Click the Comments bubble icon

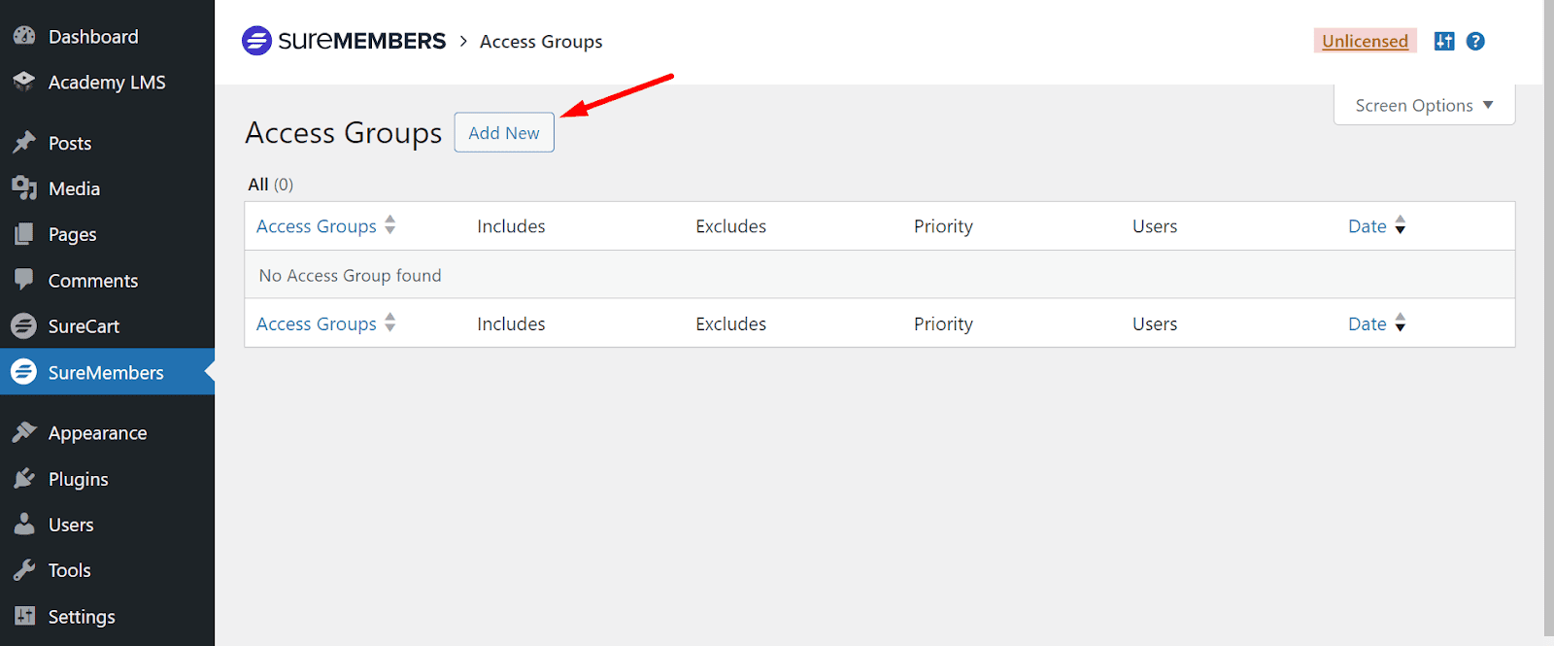click(24, 280)
